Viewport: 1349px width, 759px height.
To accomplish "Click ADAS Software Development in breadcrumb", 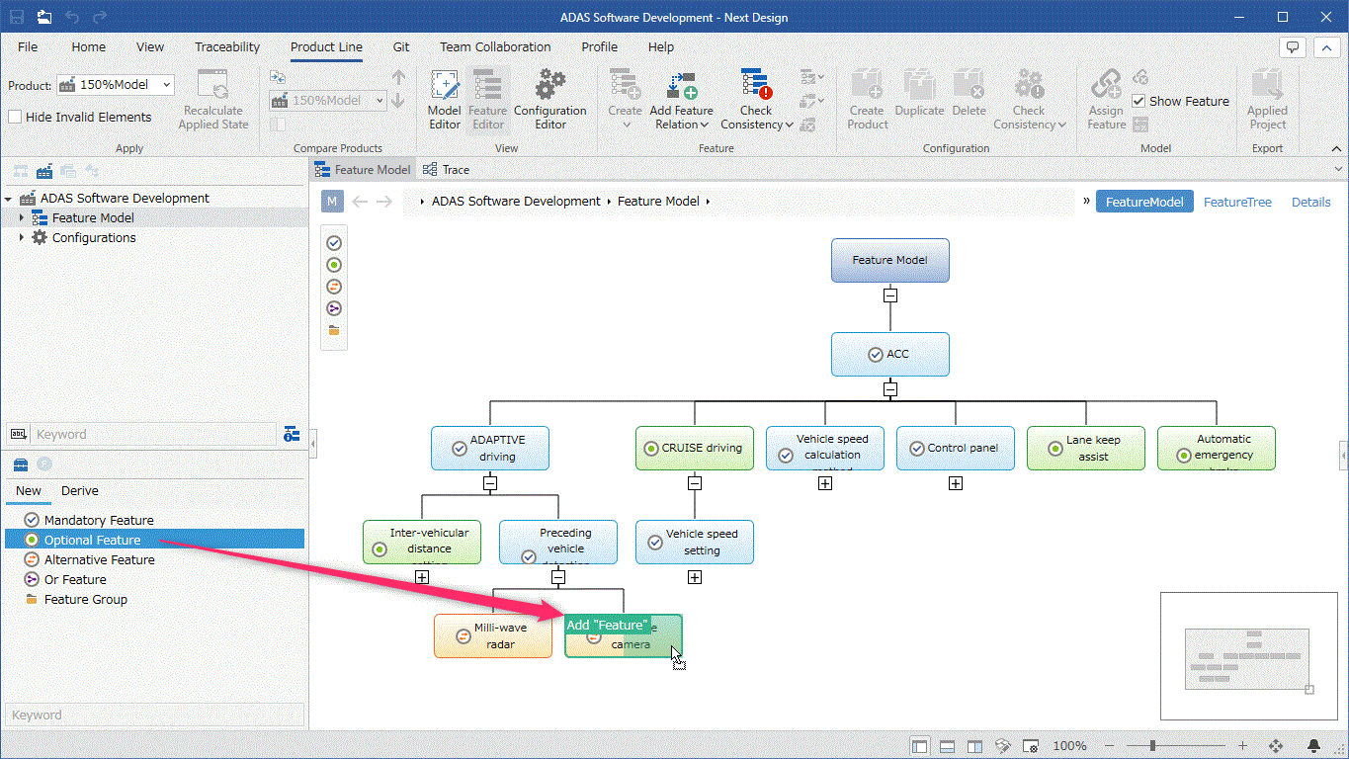I will [x=516, y=202].
